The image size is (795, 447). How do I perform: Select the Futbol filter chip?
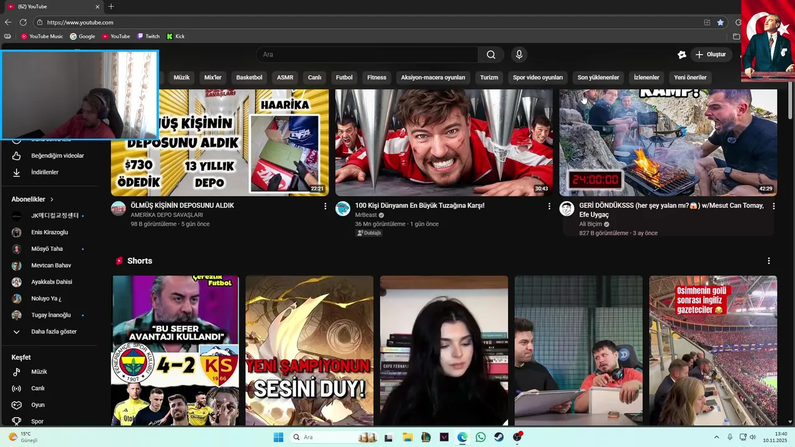344,78
